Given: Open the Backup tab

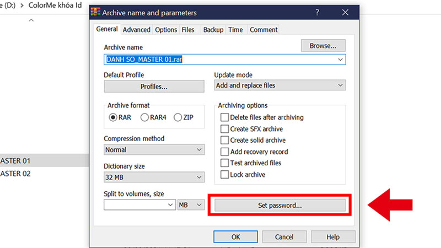Looking at the screenshot, I should click(213, 30).
